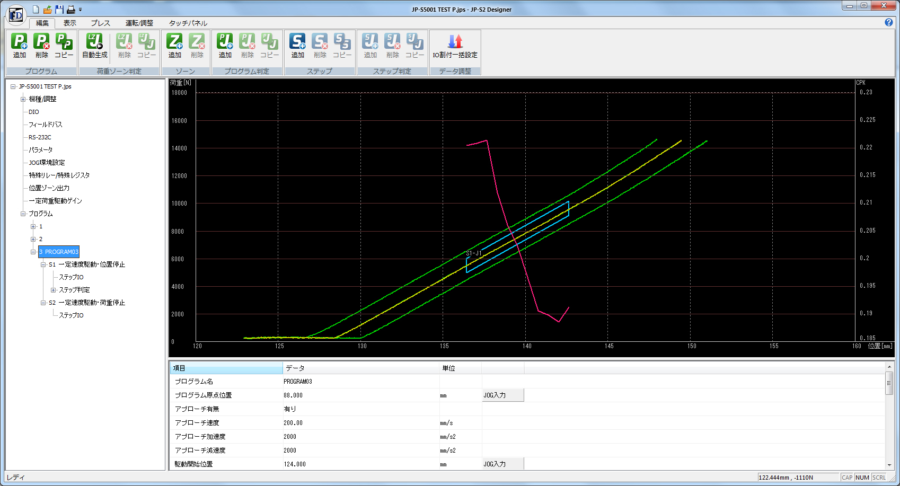The height and width of the screenshot is (486, 900).
Task: Select the パラメータ tree item
Action: 40,150
